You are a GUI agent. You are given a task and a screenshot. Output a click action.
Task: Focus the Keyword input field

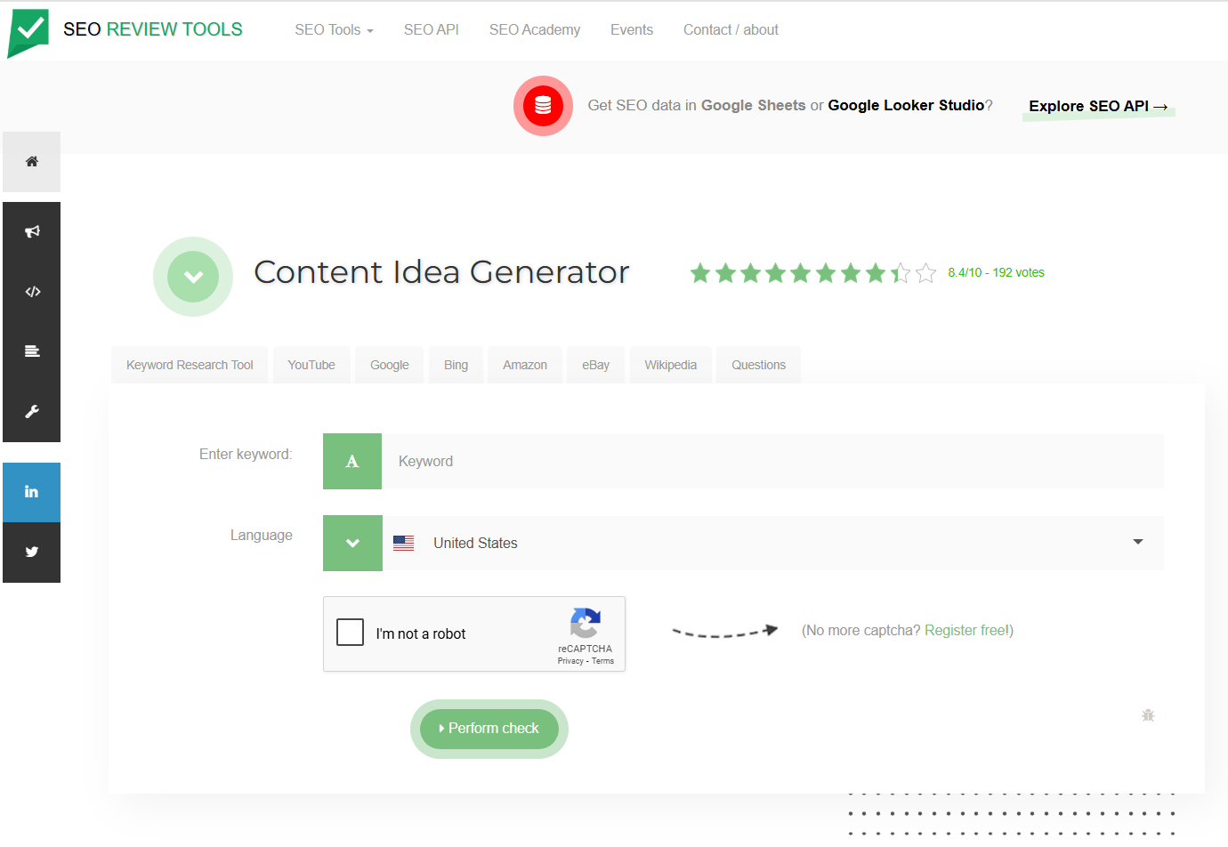772,461
